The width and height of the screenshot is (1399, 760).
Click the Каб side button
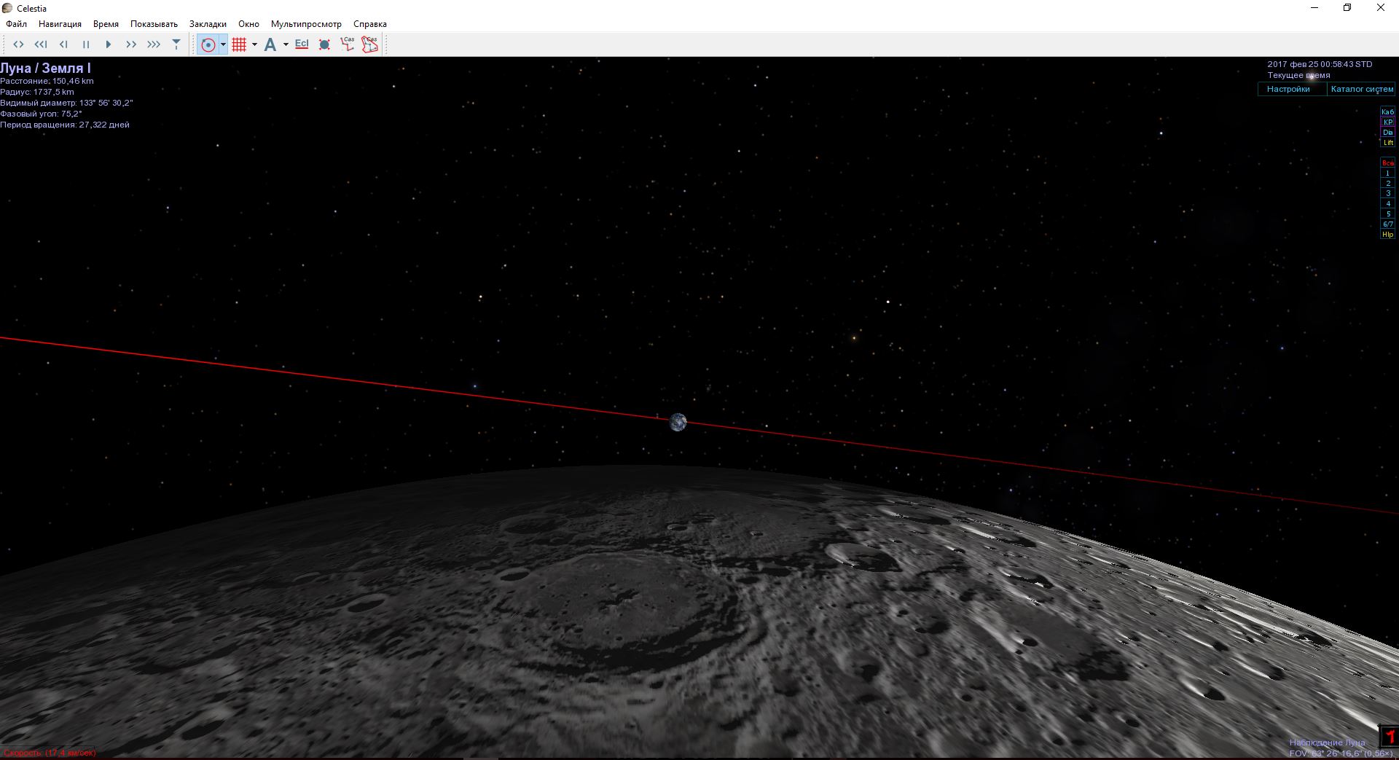(x=1387, y=112)
